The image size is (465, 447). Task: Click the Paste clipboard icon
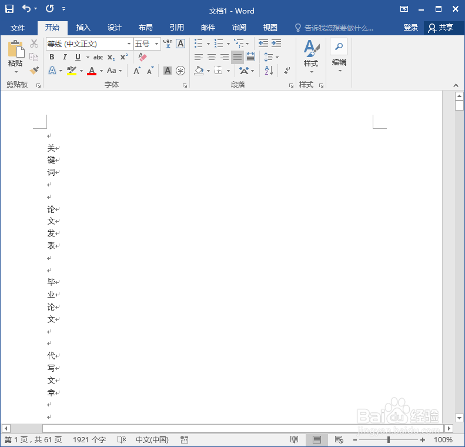tap(16, 49)
